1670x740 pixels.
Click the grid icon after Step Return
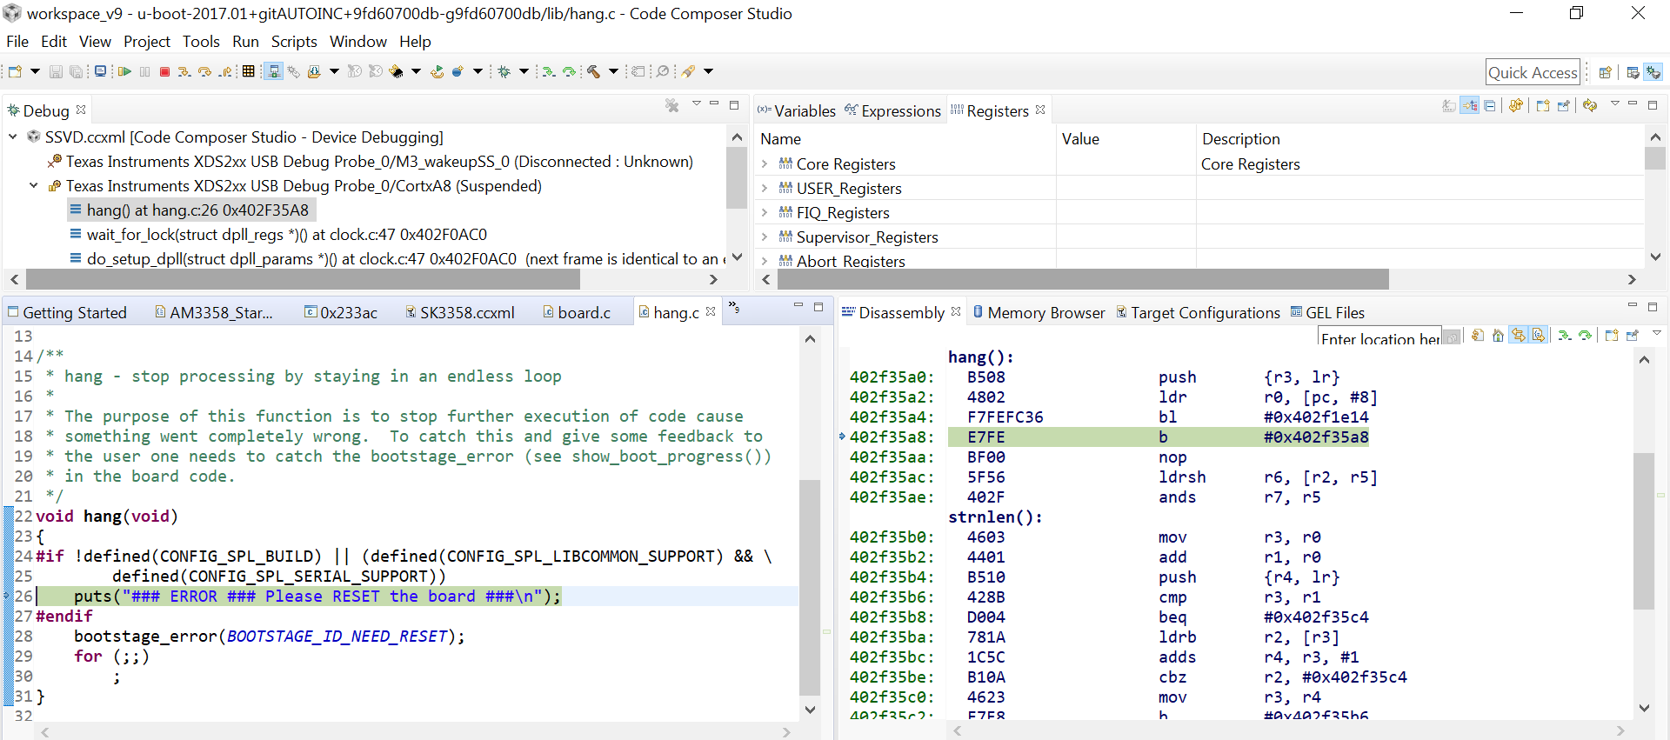[x=248, y=71]
